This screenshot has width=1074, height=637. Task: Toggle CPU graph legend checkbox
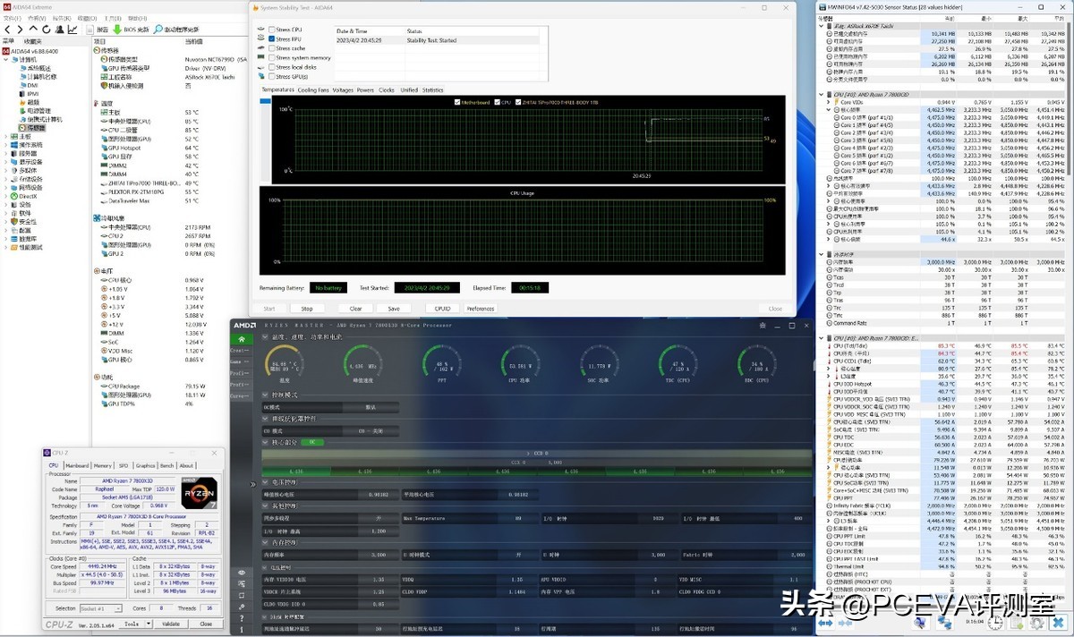(x=497, y=102)
